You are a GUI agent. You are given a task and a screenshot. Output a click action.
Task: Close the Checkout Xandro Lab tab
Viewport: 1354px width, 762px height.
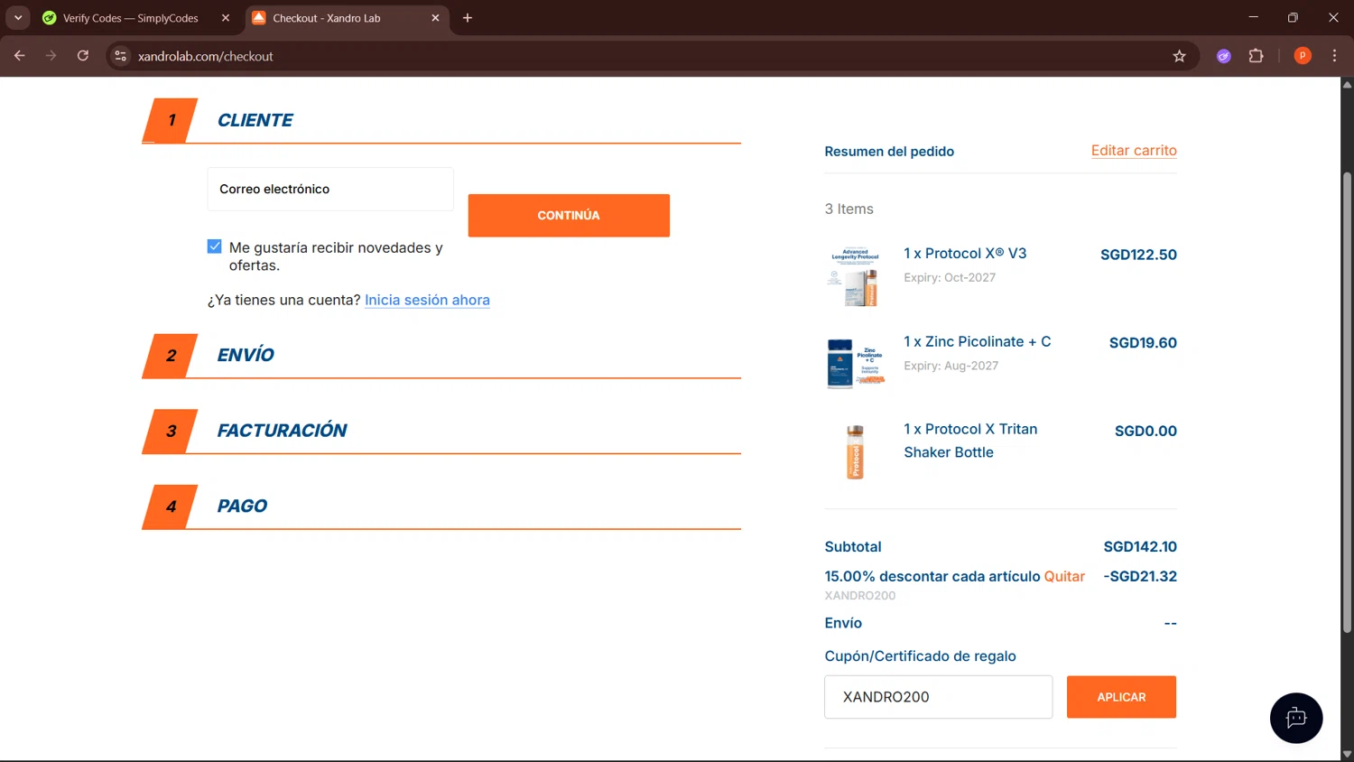tap(435, 18)
